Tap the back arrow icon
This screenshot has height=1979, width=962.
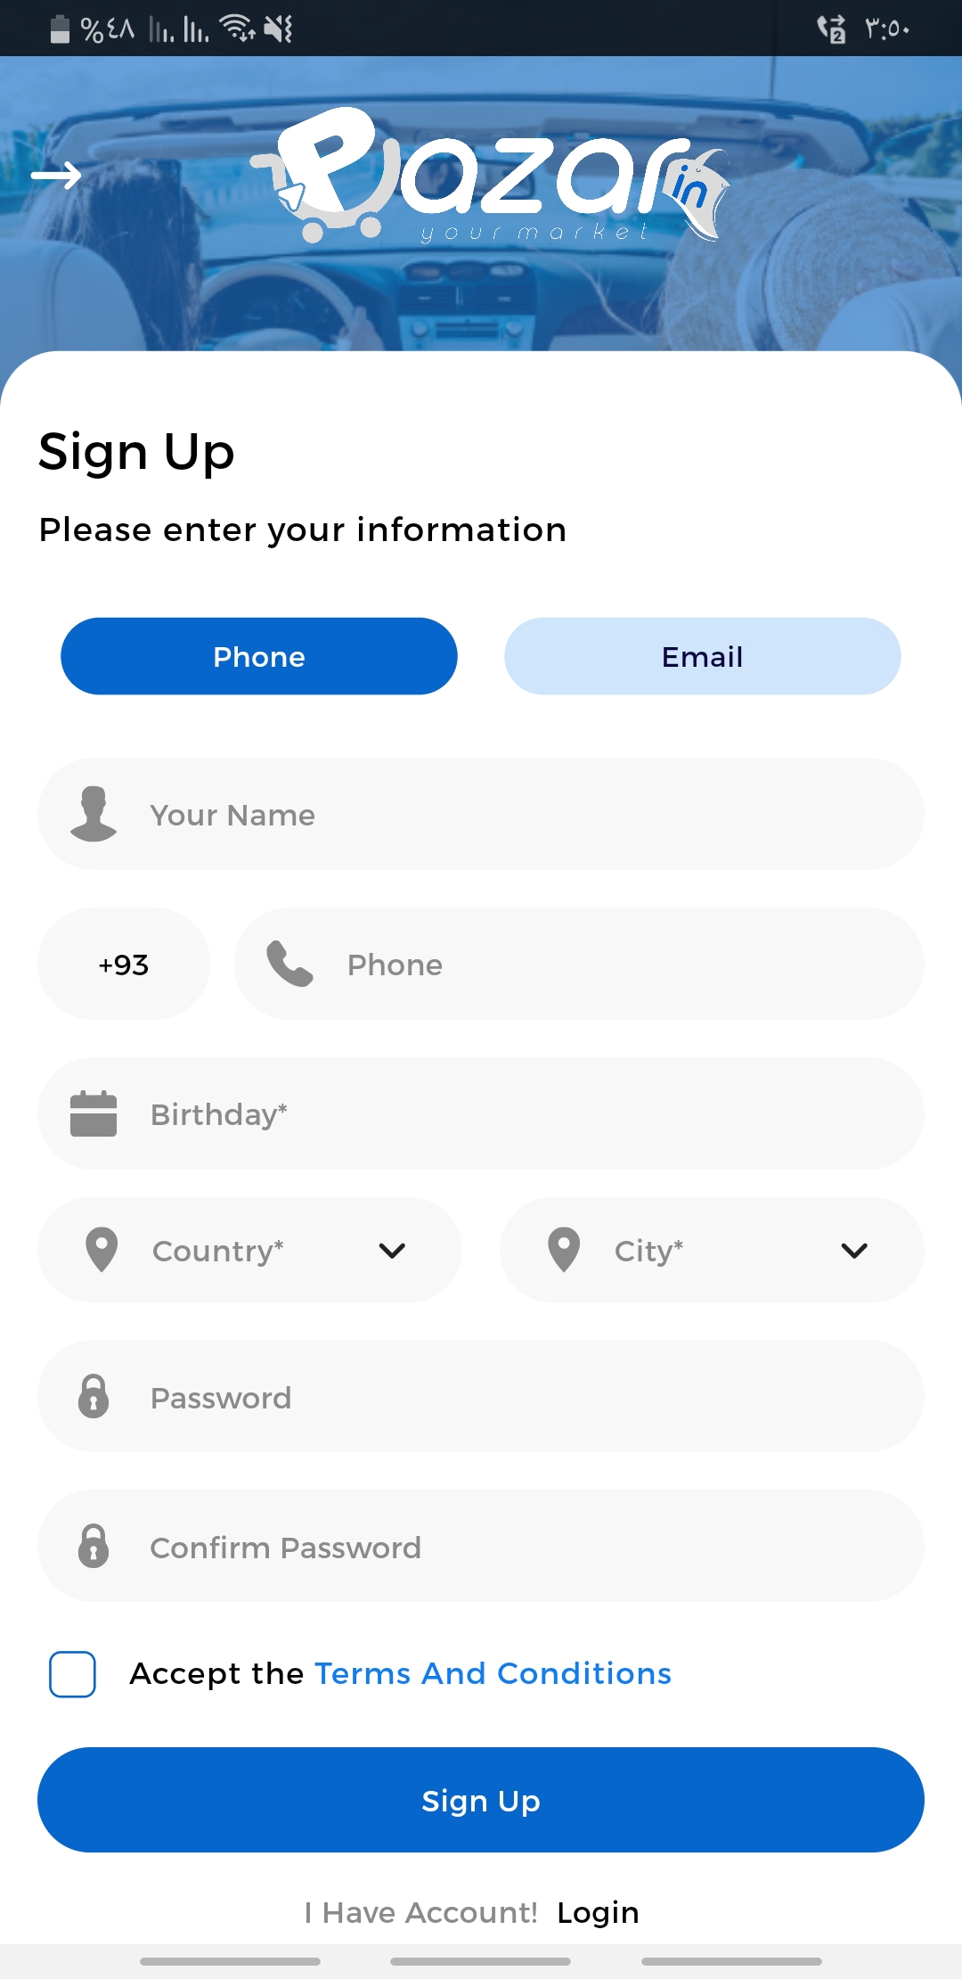pos(56,176)
